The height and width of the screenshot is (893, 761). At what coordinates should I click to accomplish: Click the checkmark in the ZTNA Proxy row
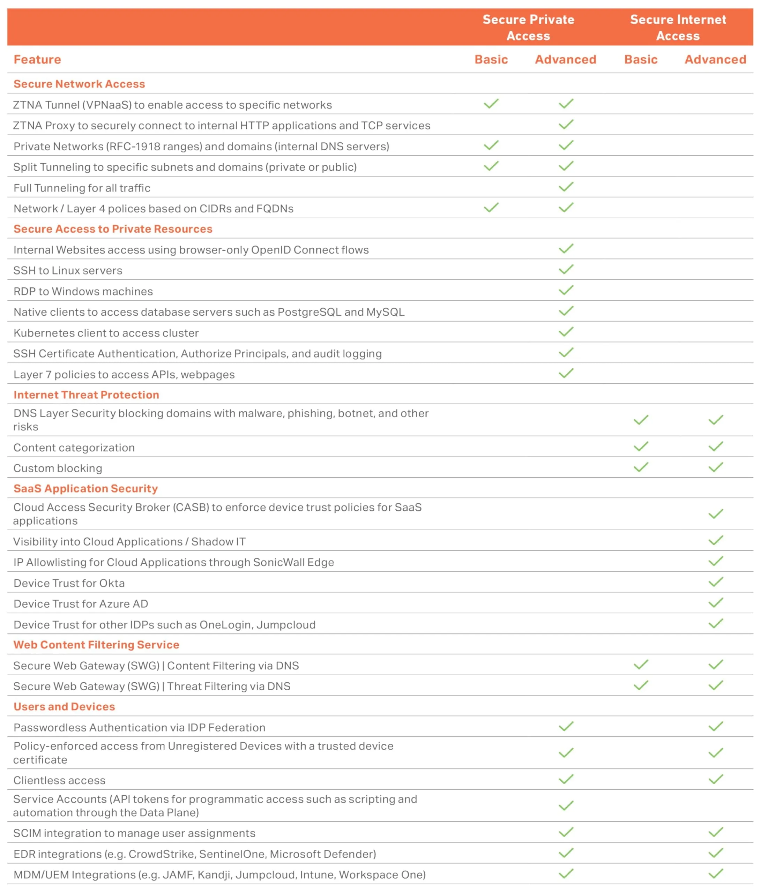(566, 125)
